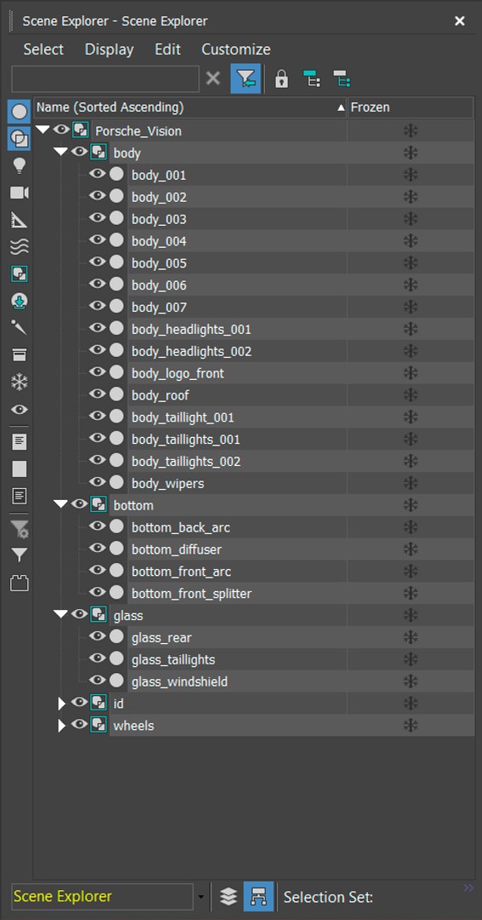Toggle the Display Cameras filter icon
The height and width of the screenshot is (920, 482).
coord(20,193)
